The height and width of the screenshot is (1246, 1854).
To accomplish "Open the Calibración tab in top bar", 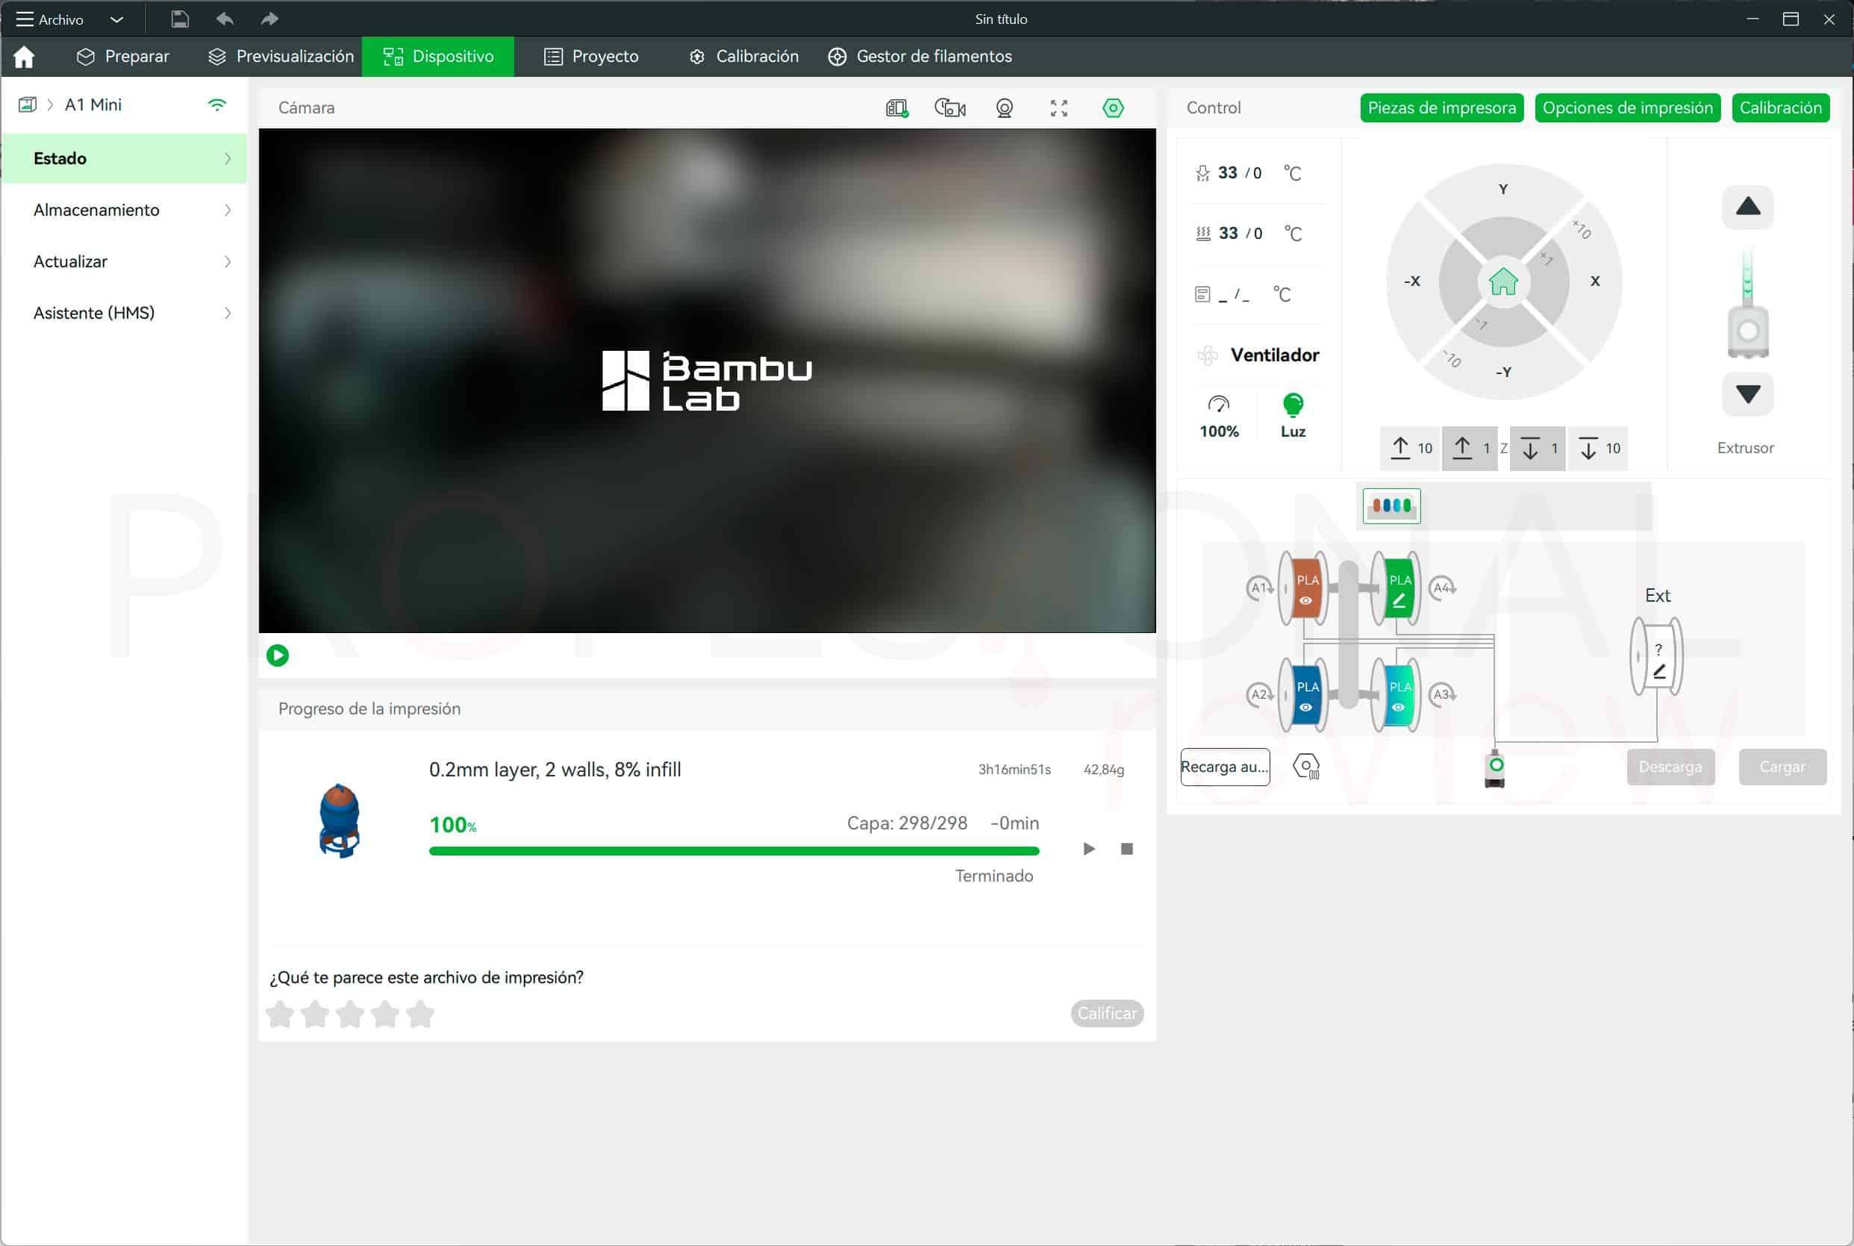I will (x=743, y=57).
